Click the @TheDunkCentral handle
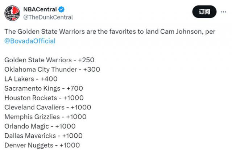This screenshot has height=150, width=232. 48,17
